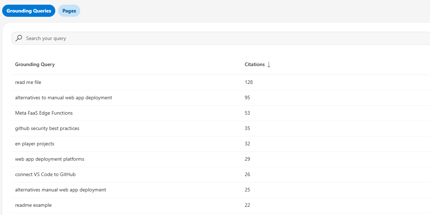The height and width of the screenshot is (215, 430).
Task: Open 'alternatives to manual web app deployment' query
Action: tap(63, 97)
